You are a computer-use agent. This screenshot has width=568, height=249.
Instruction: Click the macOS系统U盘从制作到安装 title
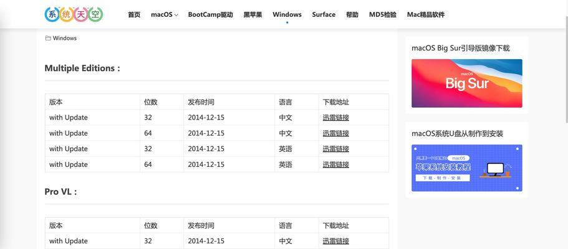click(x=457, y=134)
